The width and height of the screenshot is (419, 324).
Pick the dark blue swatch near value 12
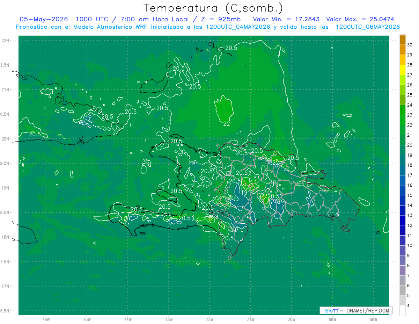[403, 225]
